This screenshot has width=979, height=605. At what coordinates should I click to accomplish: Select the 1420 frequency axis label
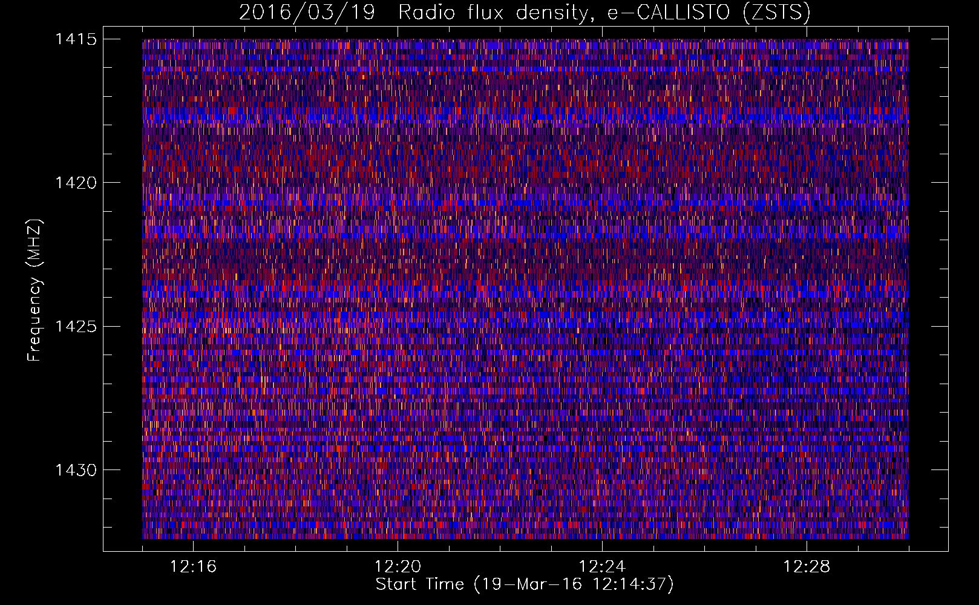(76, 183)
